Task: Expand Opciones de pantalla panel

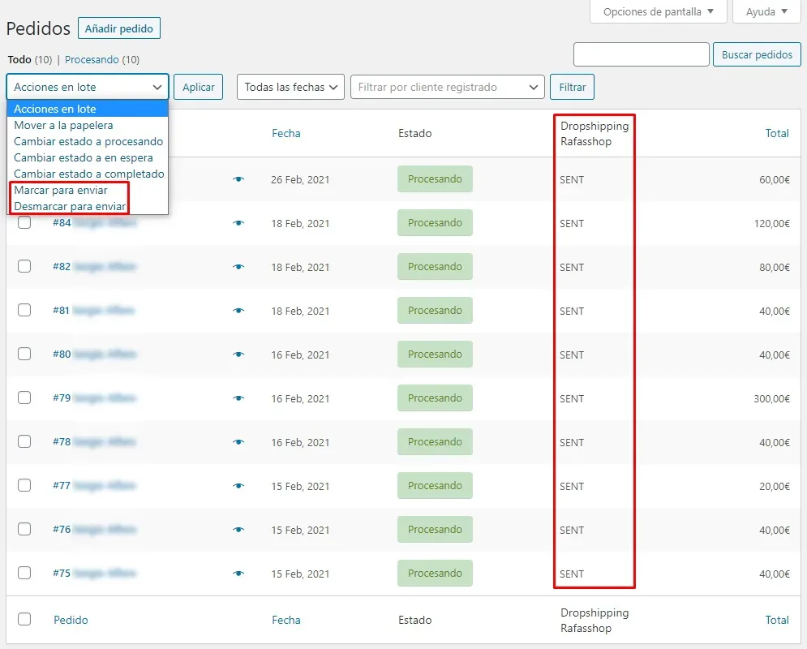Action: (658, 11)
